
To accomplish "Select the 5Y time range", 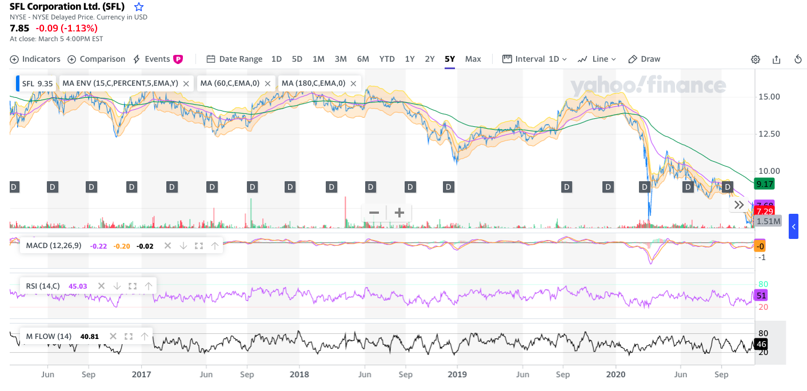I will pos(450,59).
